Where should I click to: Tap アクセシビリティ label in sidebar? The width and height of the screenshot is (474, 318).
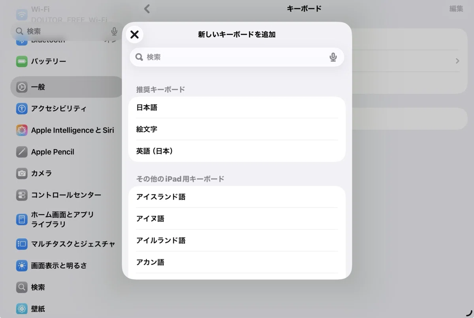pyautogui.click(x=59, y=108)
